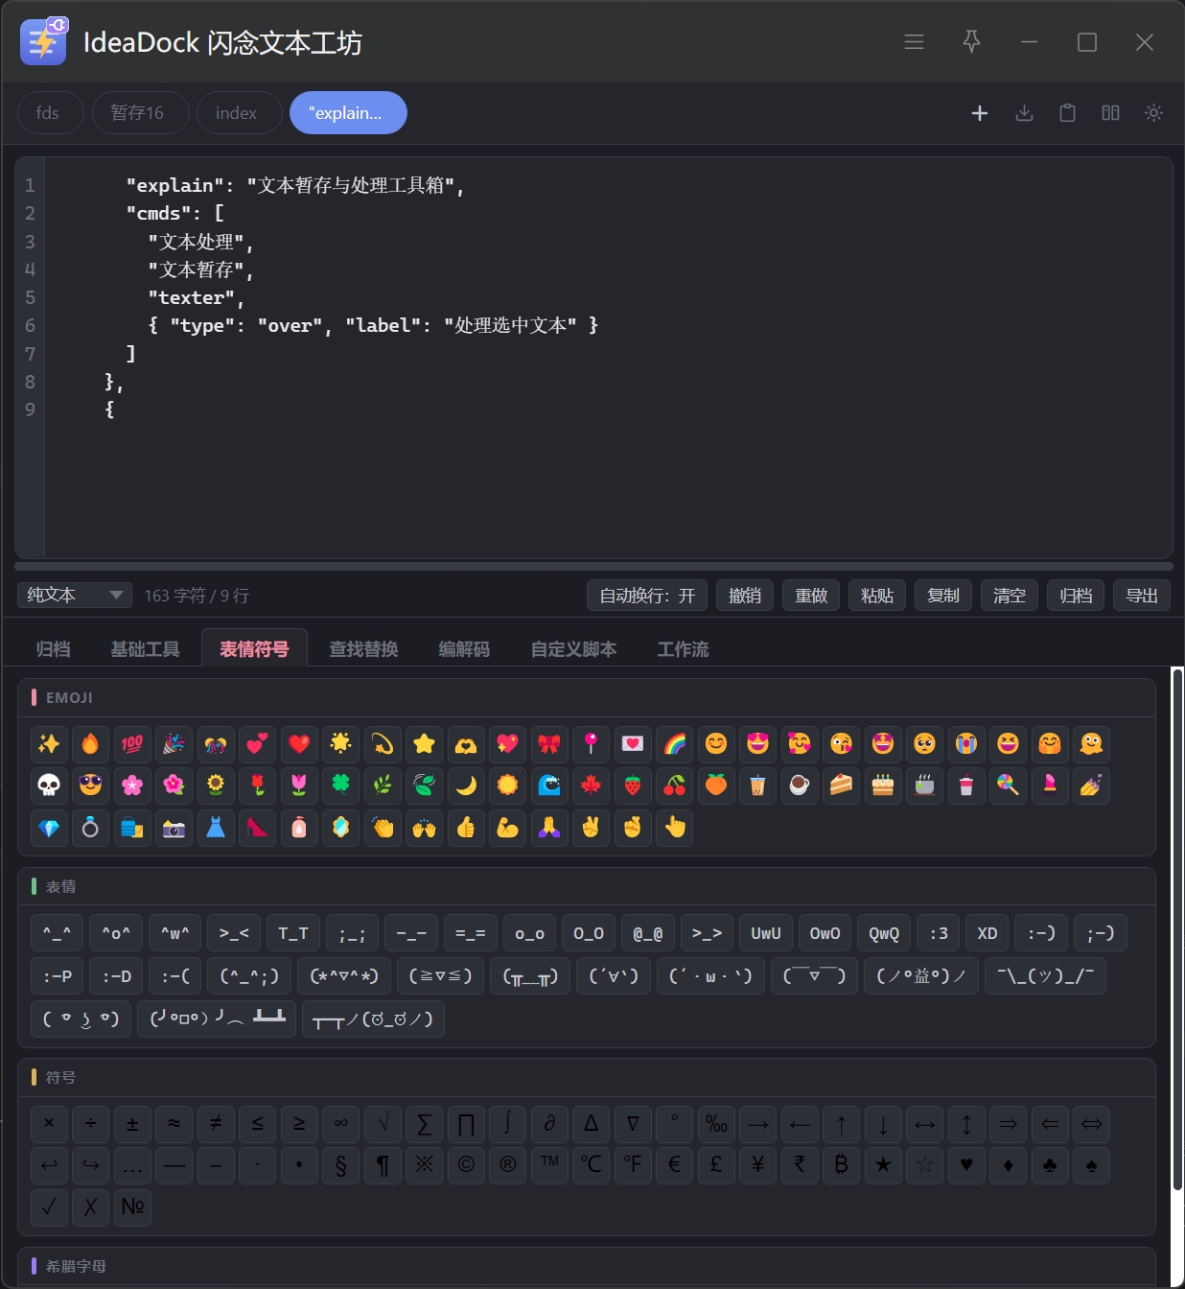Viewport: 1185px width, 1289px height.
Task: Insert the blue dress emoji
Action: pos(216,828)
